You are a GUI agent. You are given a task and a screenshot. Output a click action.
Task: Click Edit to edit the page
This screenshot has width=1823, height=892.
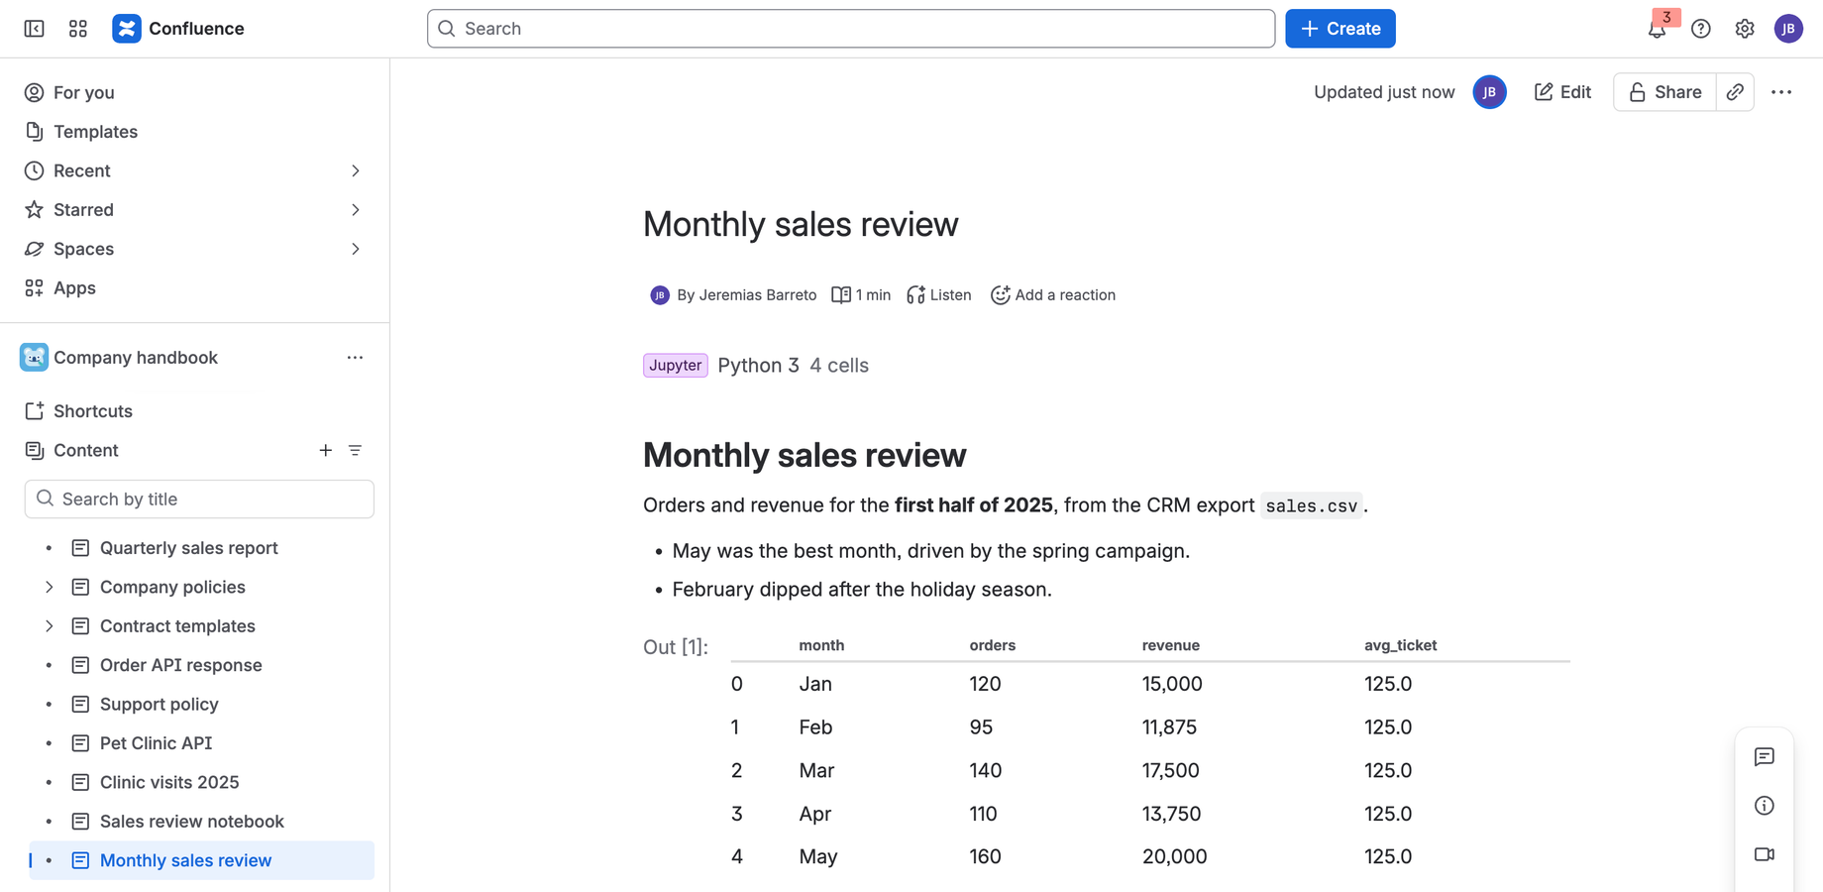1562,92
